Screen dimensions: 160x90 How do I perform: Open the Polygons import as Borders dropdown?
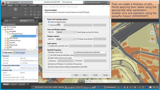65,39
